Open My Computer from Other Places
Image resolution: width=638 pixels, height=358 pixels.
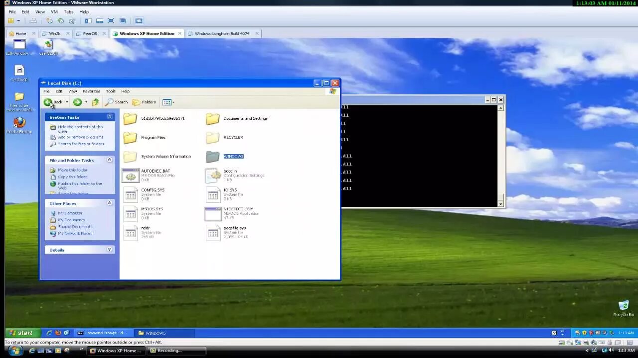70,213
